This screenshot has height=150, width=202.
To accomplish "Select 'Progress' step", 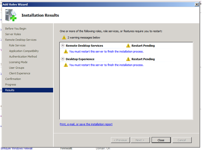I will pyautogui.click(x=11, y=84).
